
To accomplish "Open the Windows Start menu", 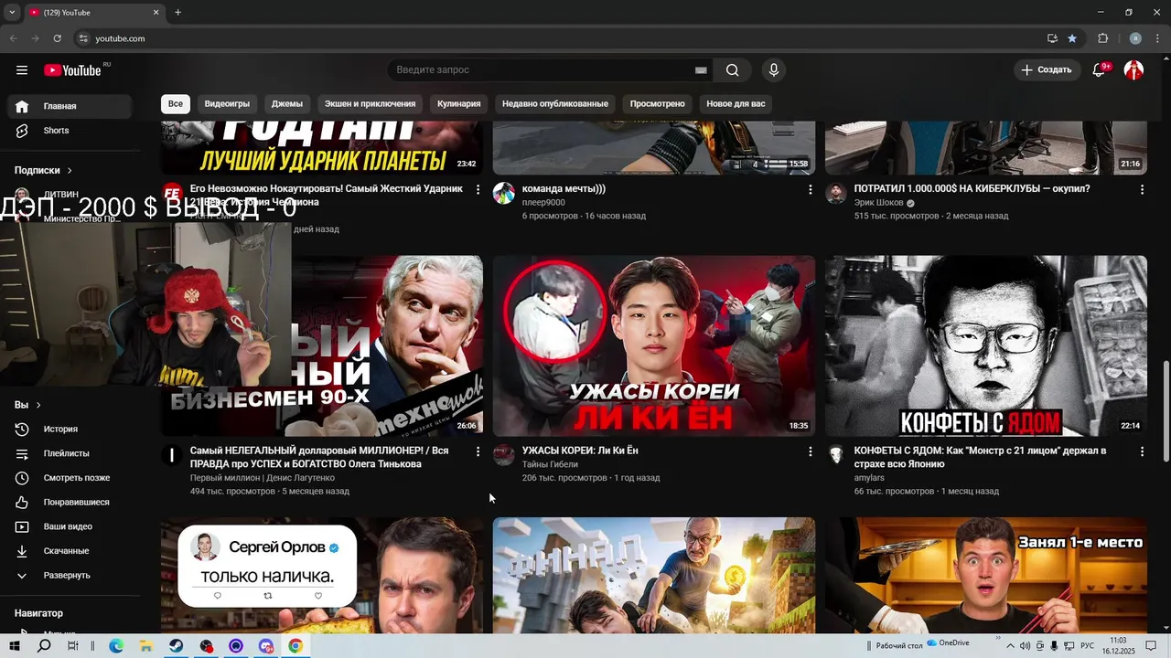I will 15,646.
